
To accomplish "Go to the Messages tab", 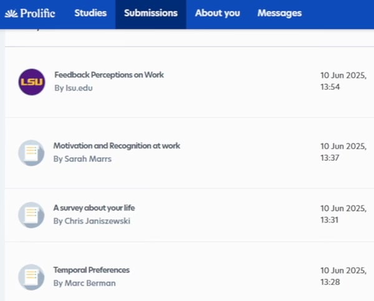I will coord(279,13).
